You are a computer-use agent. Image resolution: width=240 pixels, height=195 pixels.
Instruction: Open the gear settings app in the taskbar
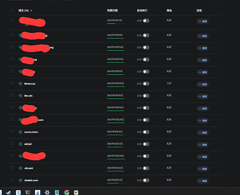click(47, 192)
